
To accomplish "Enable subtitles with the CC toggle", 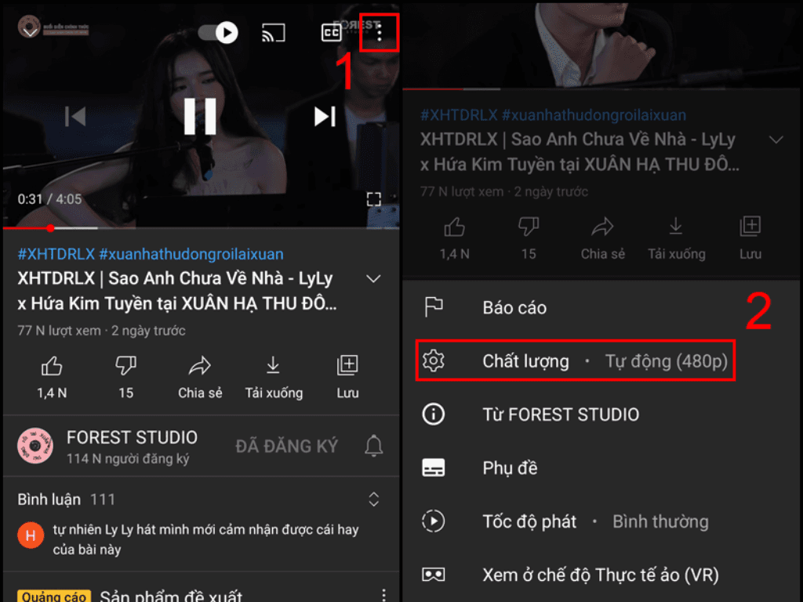I will pyautogui.click(x=331, y=33).
